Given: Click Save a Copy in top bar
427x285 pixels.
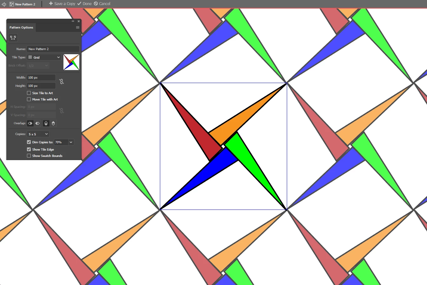Looking at the screenshot, I should pyautogui.click(x=62, y=4).
